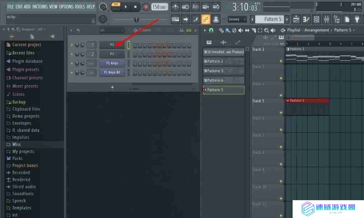
Task: Toggle mute light of FL Keys channel
Action: coord(72,63)
